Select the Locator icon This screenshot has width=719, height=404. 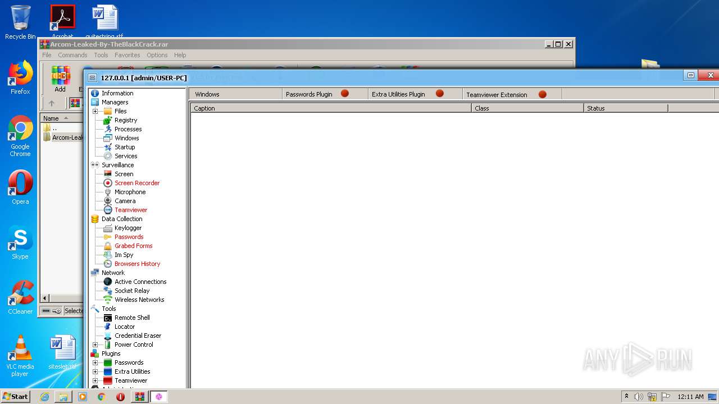click(x=108, y=327)
